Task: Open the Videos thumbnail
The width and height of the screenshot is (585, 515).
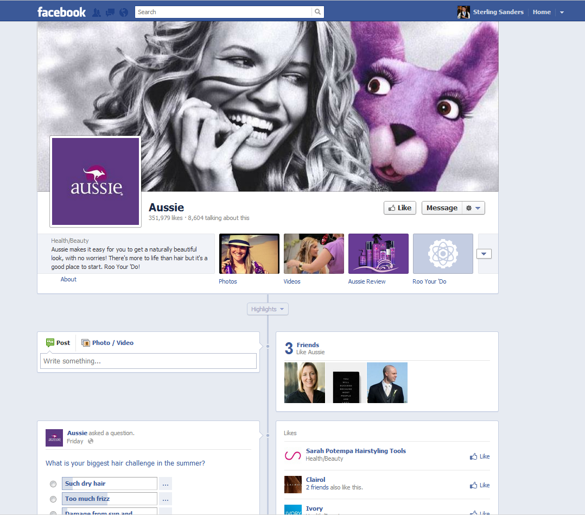Action: tap(314, 254)
